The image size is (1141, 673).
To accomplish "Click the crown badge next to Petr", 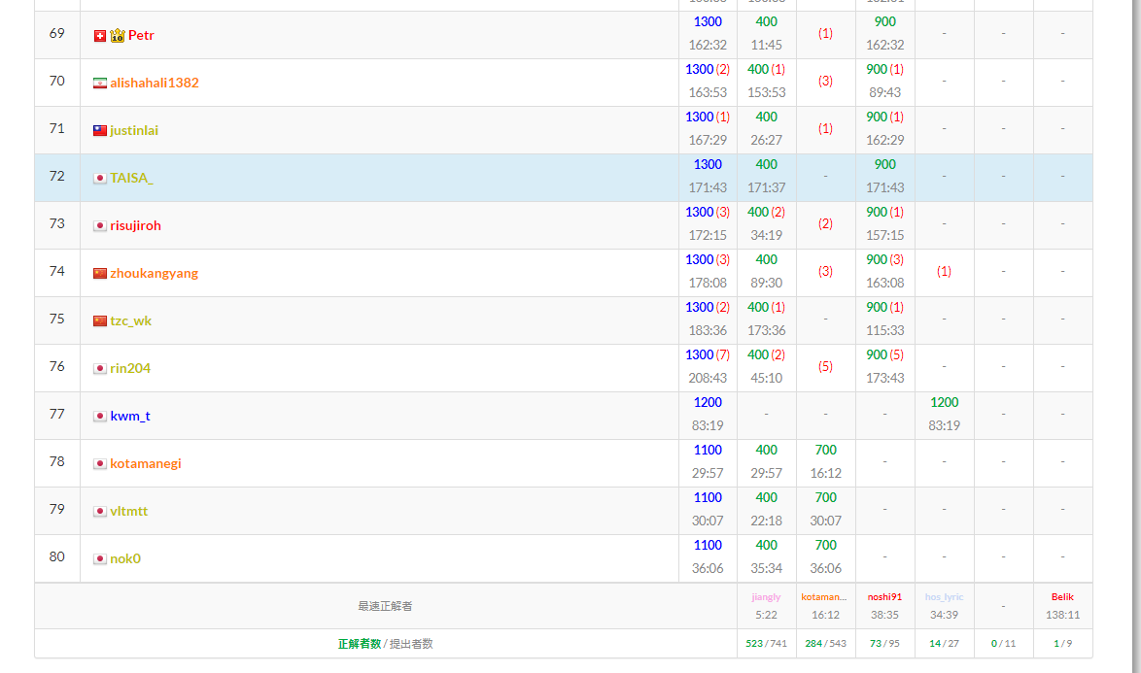I will pos(118,36).
